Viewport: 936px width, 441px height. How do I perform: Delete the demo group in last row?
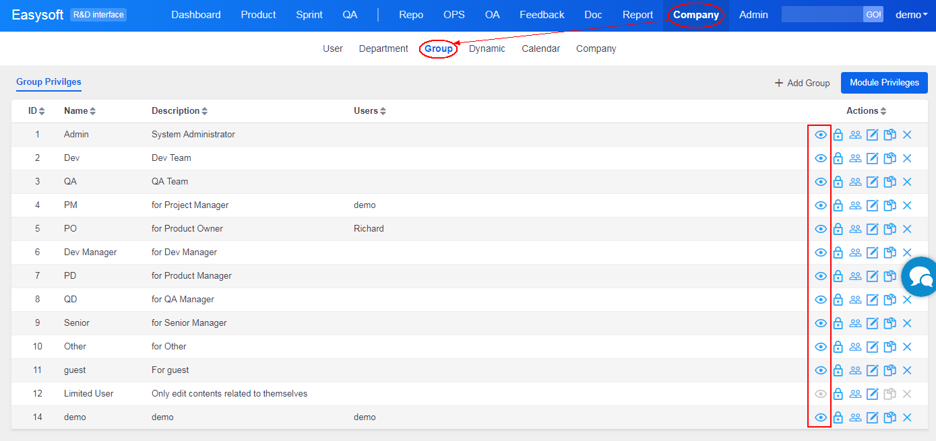click(x=907, y=417)
